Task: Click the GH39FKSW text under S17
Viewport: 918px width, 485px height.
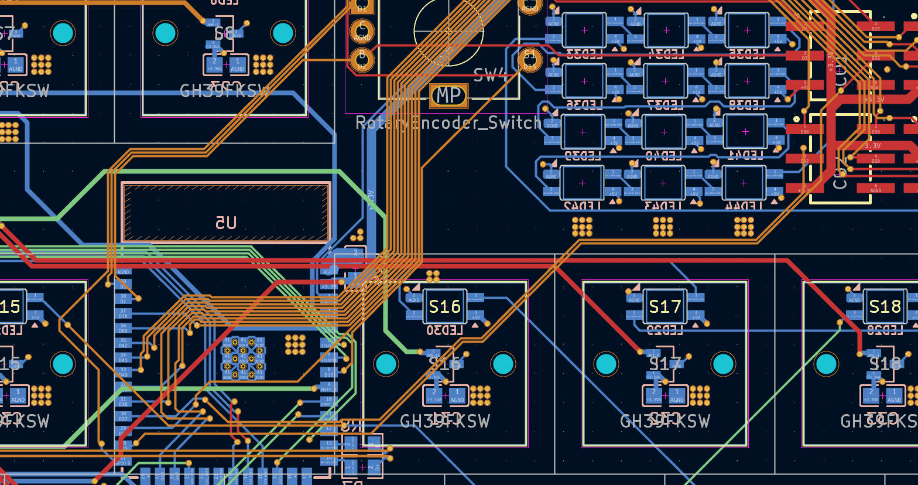Action: click(665, 421)
